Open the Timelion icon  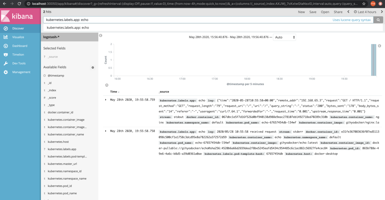pyautogui.click(x=6, y=55)
